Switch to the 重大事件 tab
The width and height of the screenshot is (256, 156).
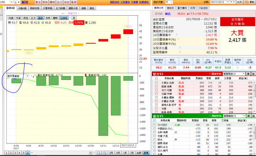[x=182, y=8]
